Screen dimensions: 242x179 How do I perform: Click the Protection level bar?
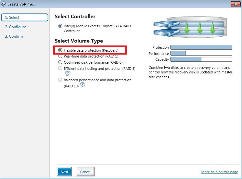(x=201, y=47)
